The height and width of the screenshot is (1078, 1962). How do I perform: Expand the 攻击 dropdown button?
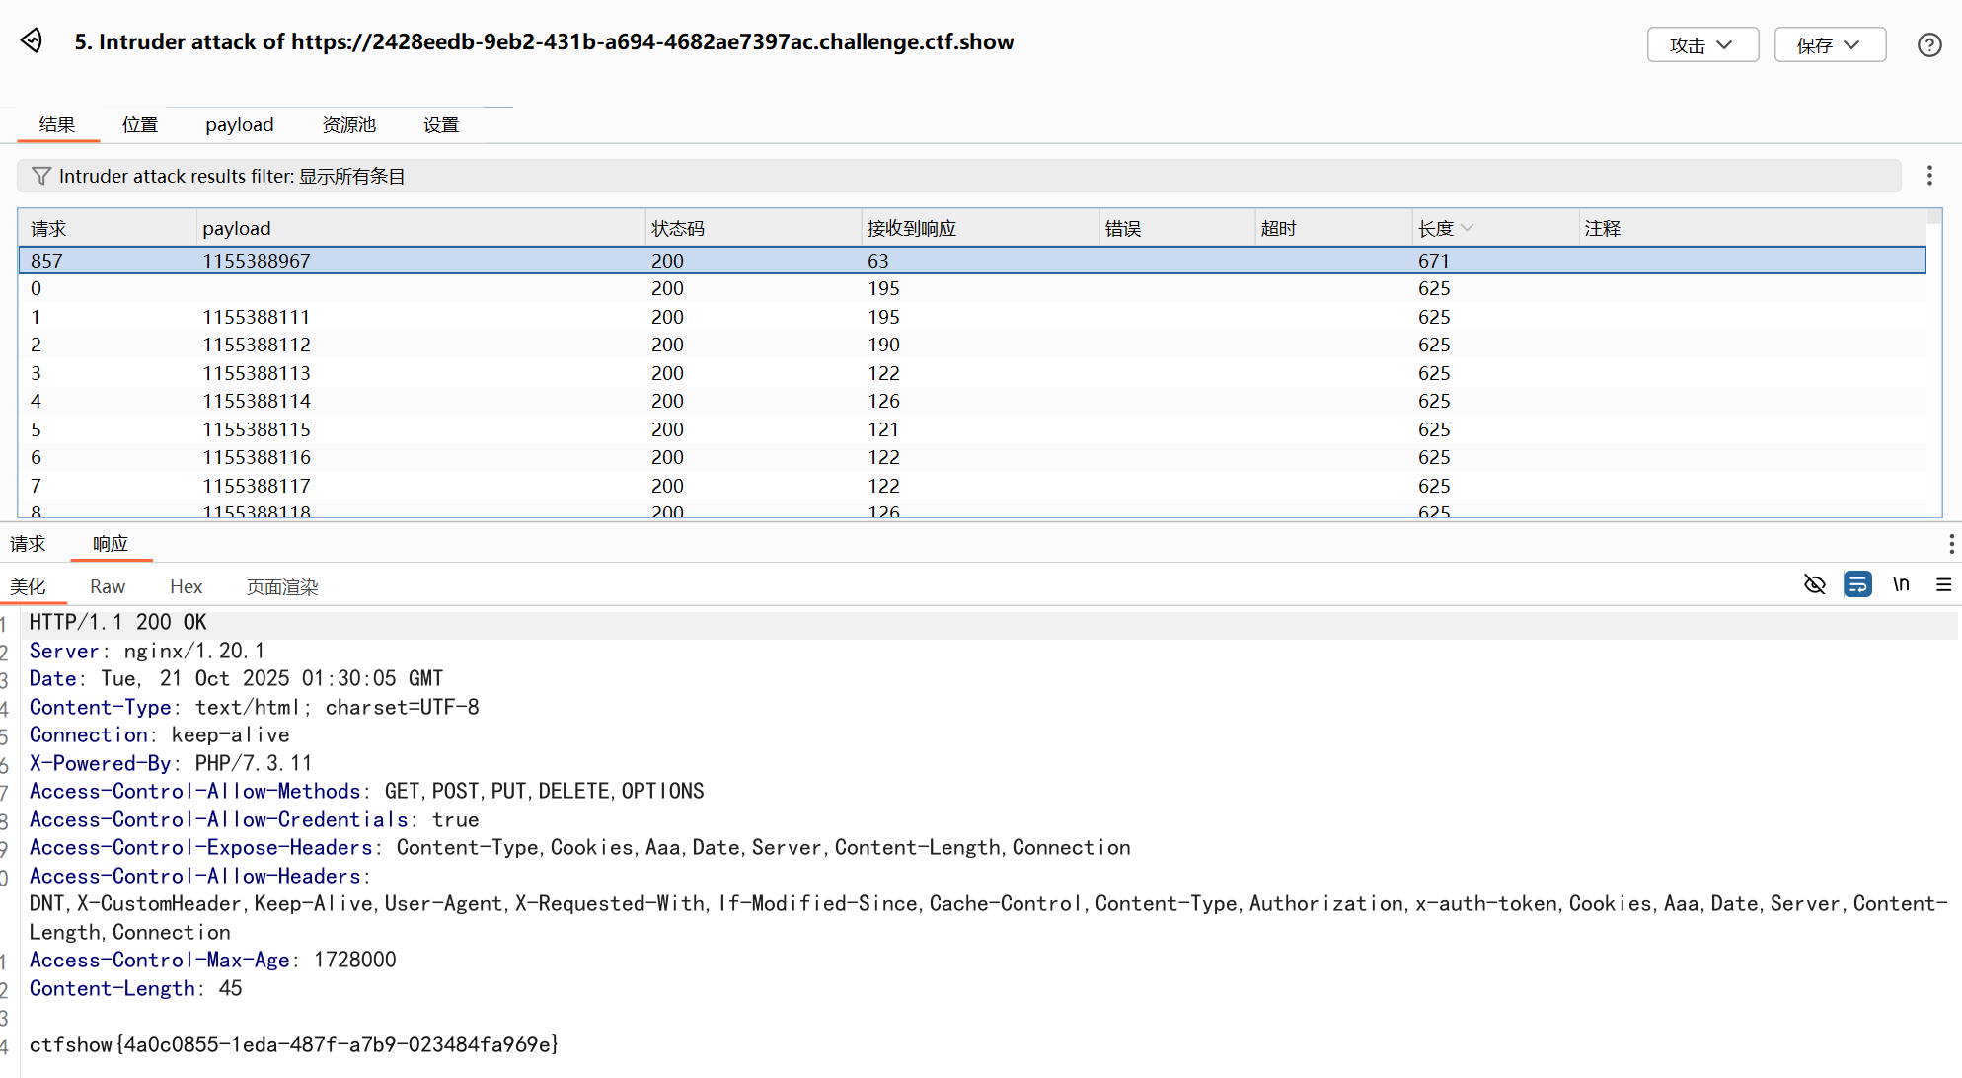click(1702, 45)
